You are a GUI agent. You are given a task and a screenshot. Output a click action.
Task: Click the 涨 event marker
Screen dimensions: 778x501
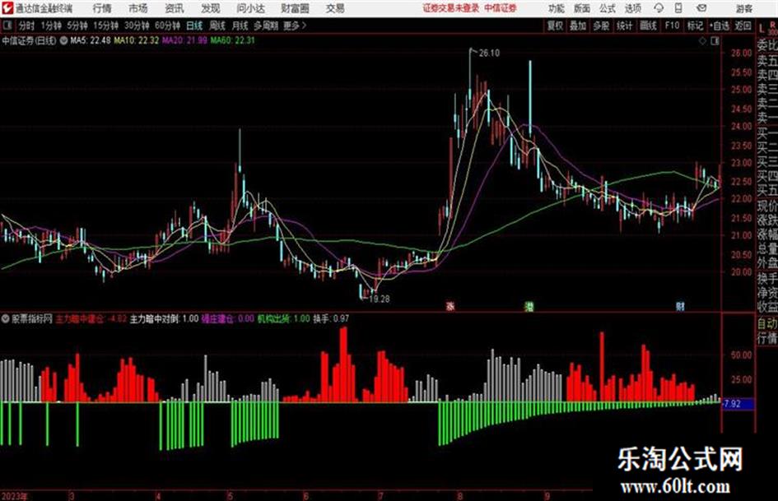coord(450,306)
